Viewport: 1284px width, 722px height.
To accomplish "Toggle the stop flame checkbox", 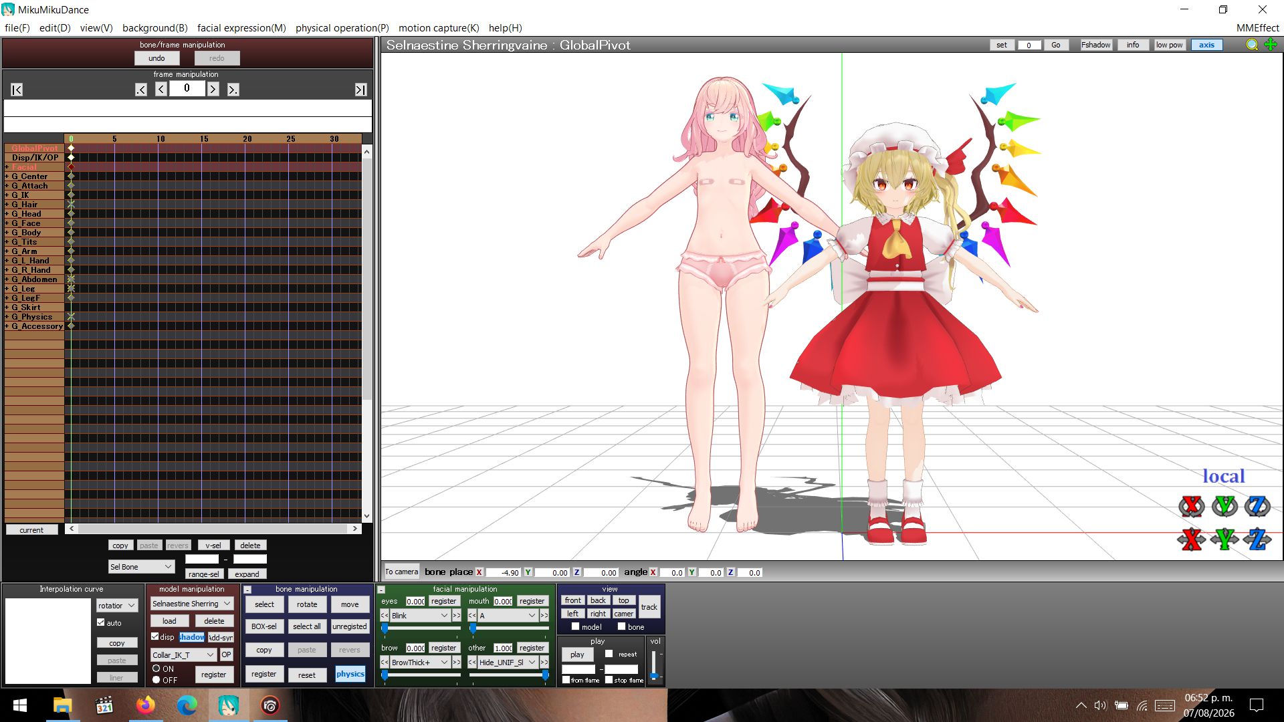I will pyautogui.click(x=609, y=680).
